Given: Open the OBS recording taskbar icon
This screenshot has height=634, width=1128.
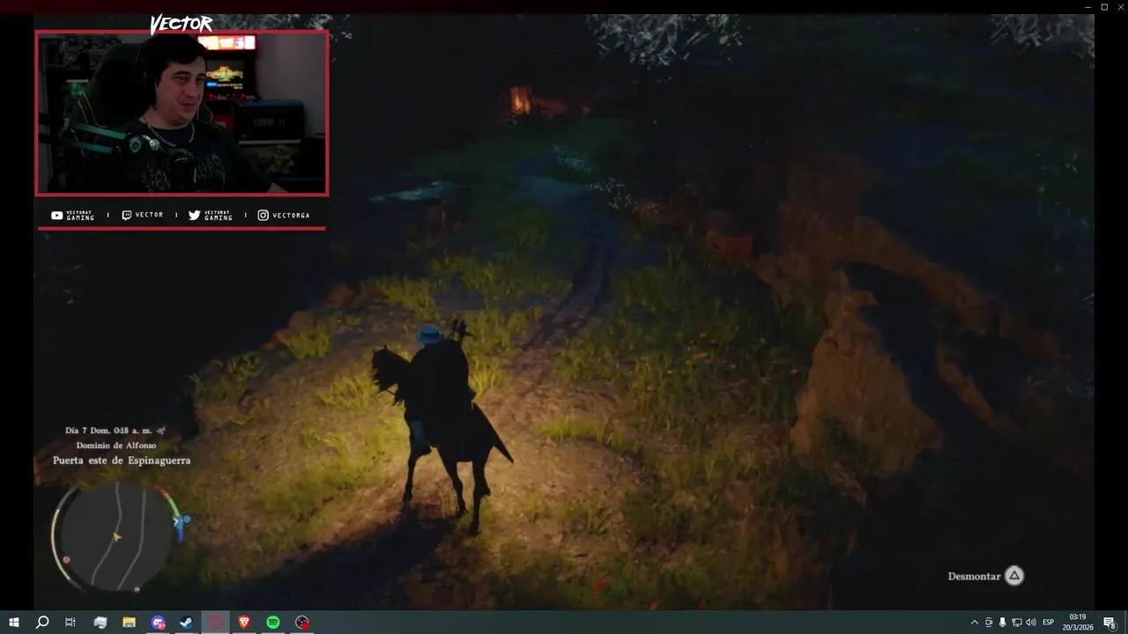Looking at the screenshot, I should [x=302, y=623].
